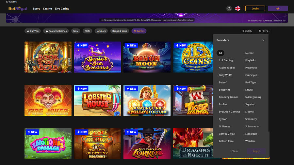Filter by 1x2 Gaming provider
This screenshot has height=165, width=294.
[x=226, y=60]
